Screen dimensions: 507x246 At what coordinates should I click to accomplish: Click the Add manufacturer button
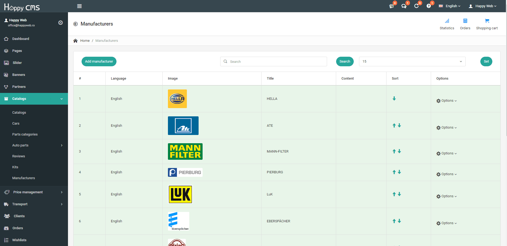pyautogui.click(x=99, y=61)
